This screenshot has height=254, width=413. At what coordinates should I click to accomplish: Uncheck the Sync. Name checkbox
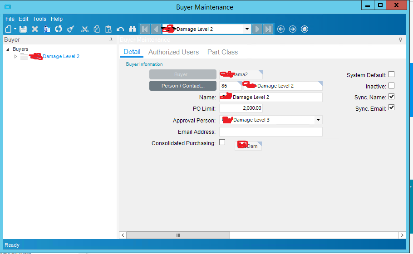point(392,97)
